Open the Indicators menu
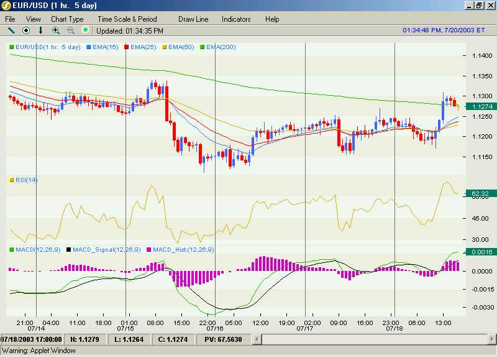 pos(236,19)
